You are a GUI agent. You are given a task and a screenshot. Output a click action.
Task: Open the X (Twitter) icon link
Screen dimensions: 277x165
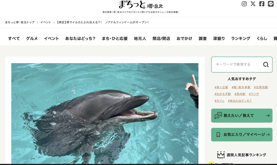[x=253, y=4]
